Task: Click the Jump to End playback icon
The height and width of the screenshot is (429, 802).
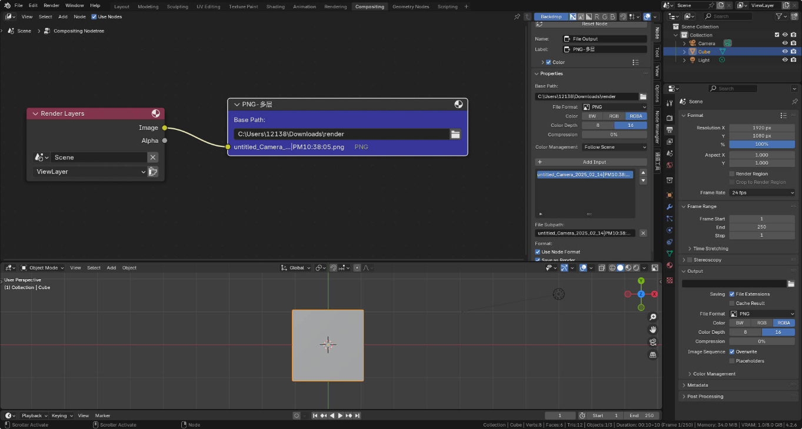Action: 357,415
